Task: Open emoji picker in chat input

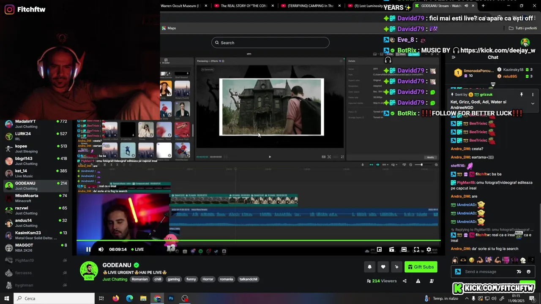Action: pos(528,271)
